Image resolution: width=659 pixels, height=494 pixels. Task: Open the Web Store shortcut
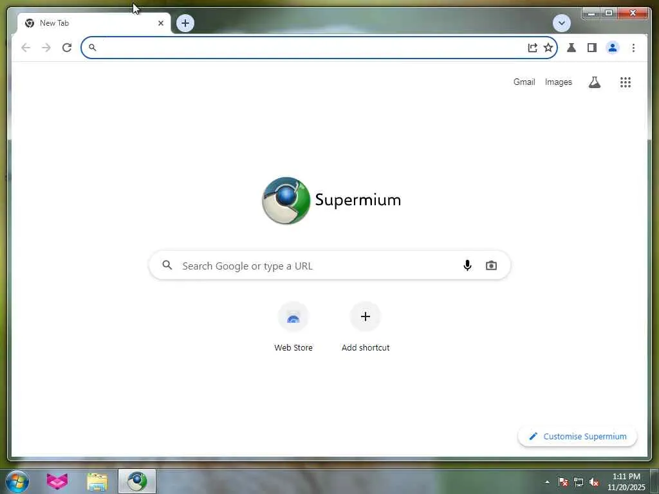(x=293, y=327)
